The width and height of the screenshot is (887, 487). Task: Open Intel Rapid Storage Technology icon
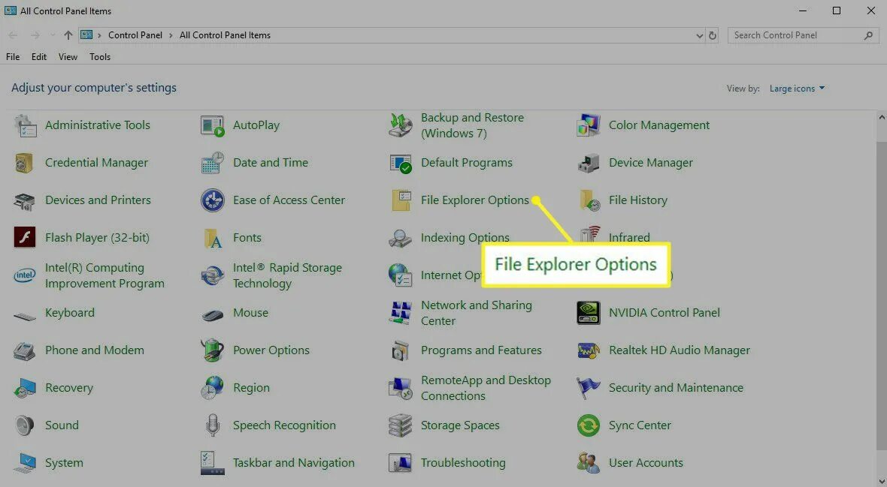[213, 275]
